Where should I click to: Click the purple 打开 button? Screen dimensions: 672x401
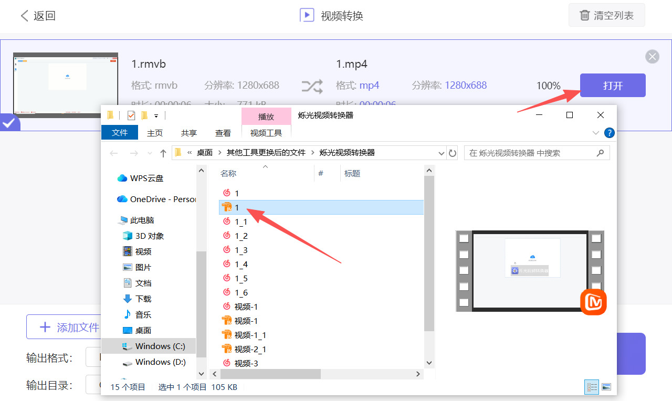(613, 86)
